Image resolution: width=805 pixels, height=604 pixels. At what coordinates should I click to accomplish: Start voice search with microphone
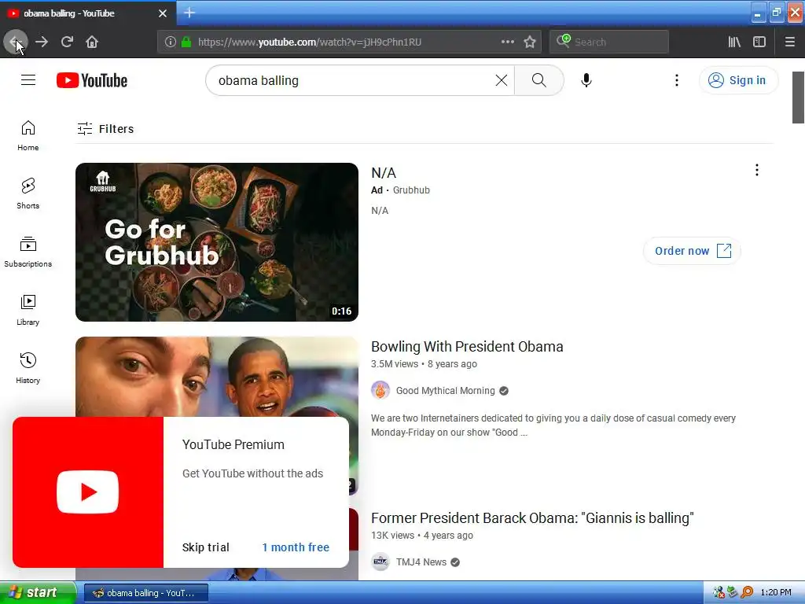pyautogui.click(x=586, y=80)
